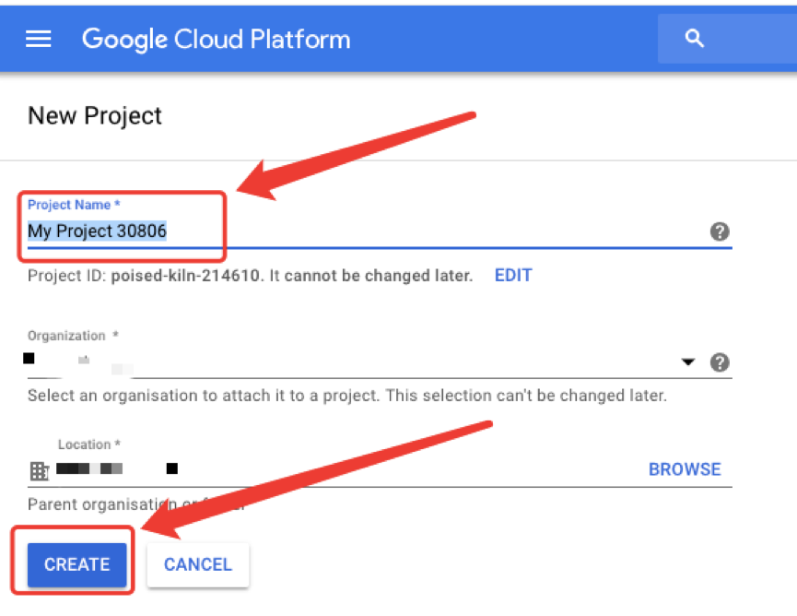Click the 'Location' field label
This screenshot has height=616, width=797.
click(x=84, y=444)
